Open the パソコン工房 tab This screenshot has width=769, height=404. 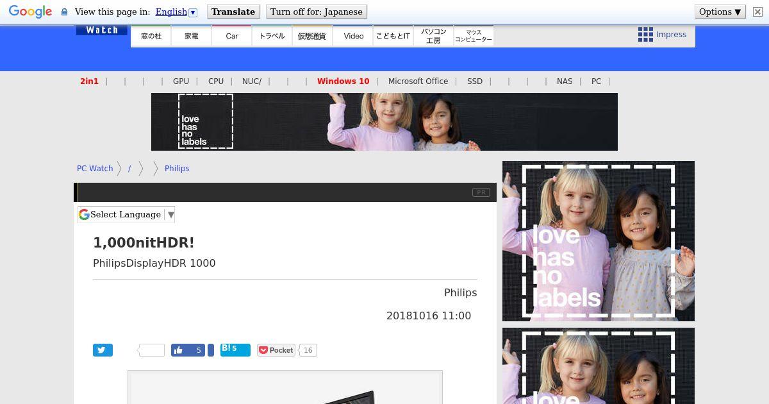click(433, 36)
